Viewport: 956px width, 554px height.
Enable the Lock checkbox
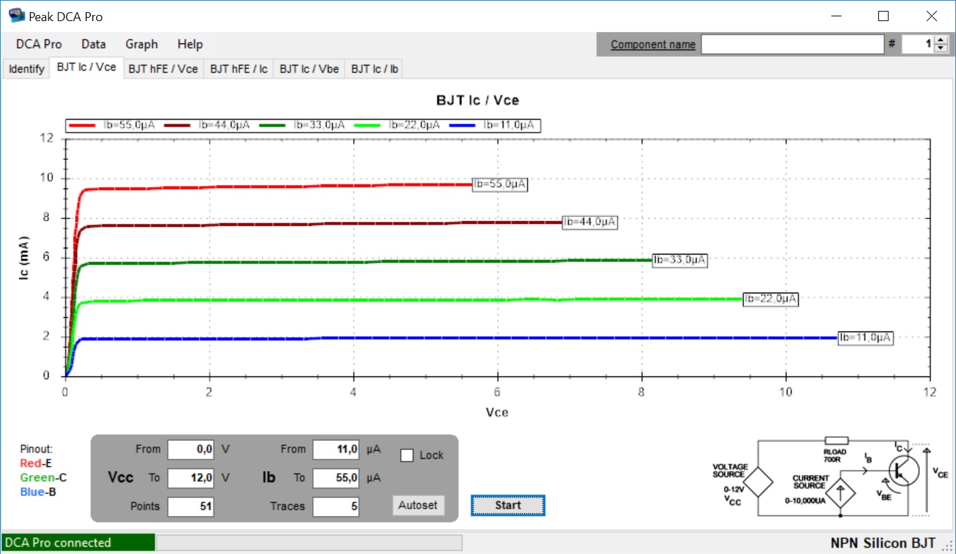407,455
